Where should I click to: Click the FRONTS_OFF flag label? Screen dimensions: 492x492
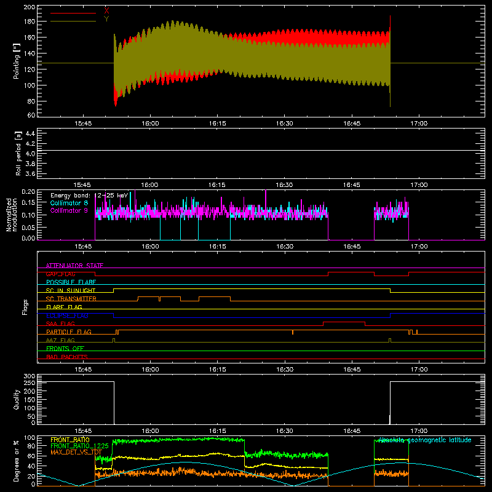pos(65,349)
